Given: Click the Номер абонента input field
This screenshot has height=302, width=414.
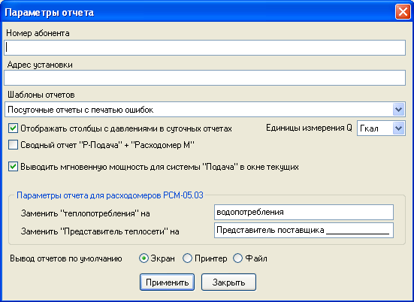Looking at the screenshot, I should click(x=204, y=48).
